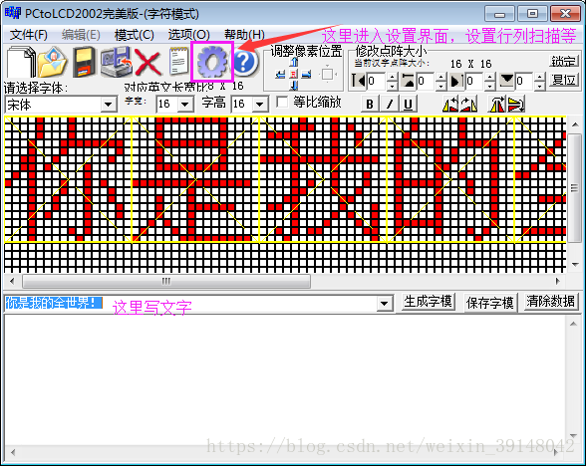Click the first character cell in the grid
Image resolution: width=586 pixels, height=466 pixels.
68,179
